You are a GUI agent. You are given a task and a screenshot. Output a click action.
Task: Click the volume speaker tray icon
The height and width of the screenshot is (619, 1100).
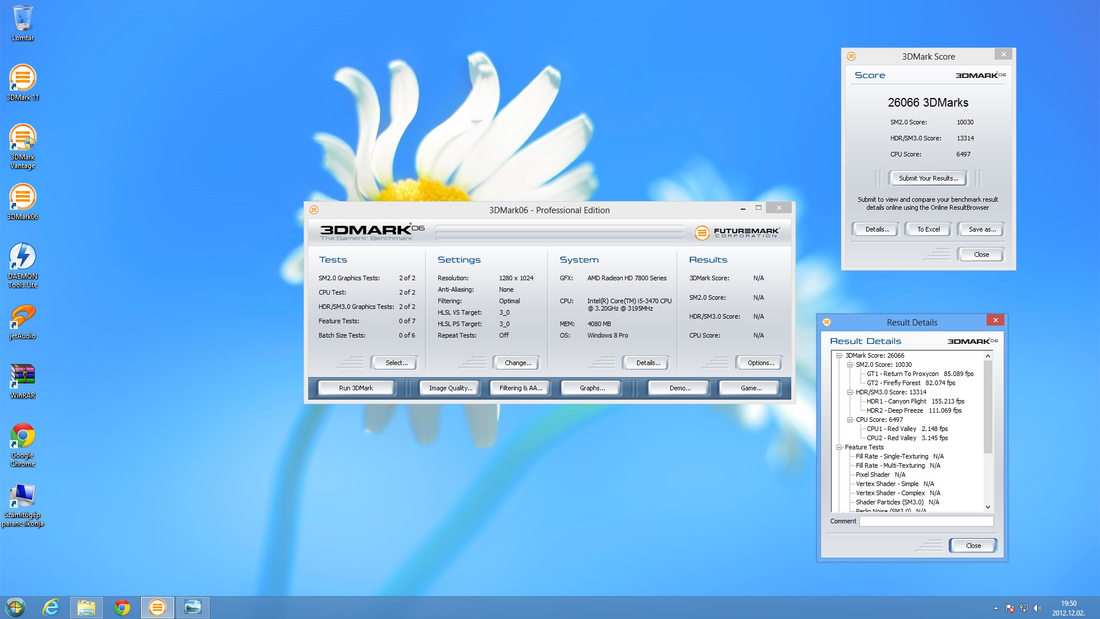tap(1038, 608)
